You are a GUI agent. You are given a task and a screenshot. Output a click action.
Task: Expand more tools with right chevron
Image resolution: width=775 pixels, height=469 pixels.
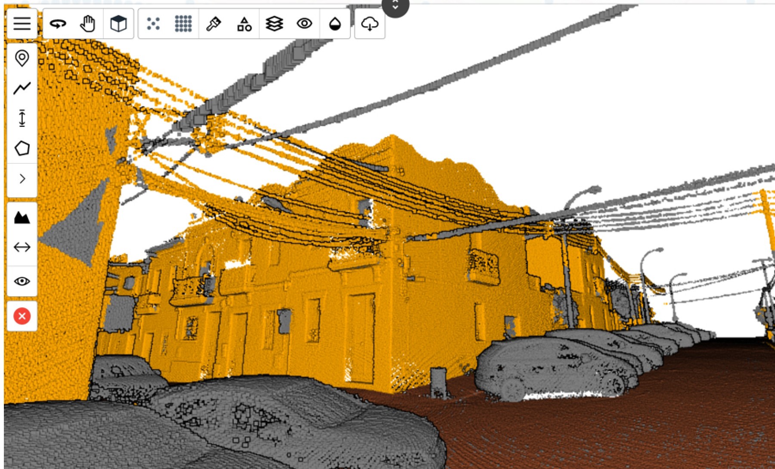[22, 179]
